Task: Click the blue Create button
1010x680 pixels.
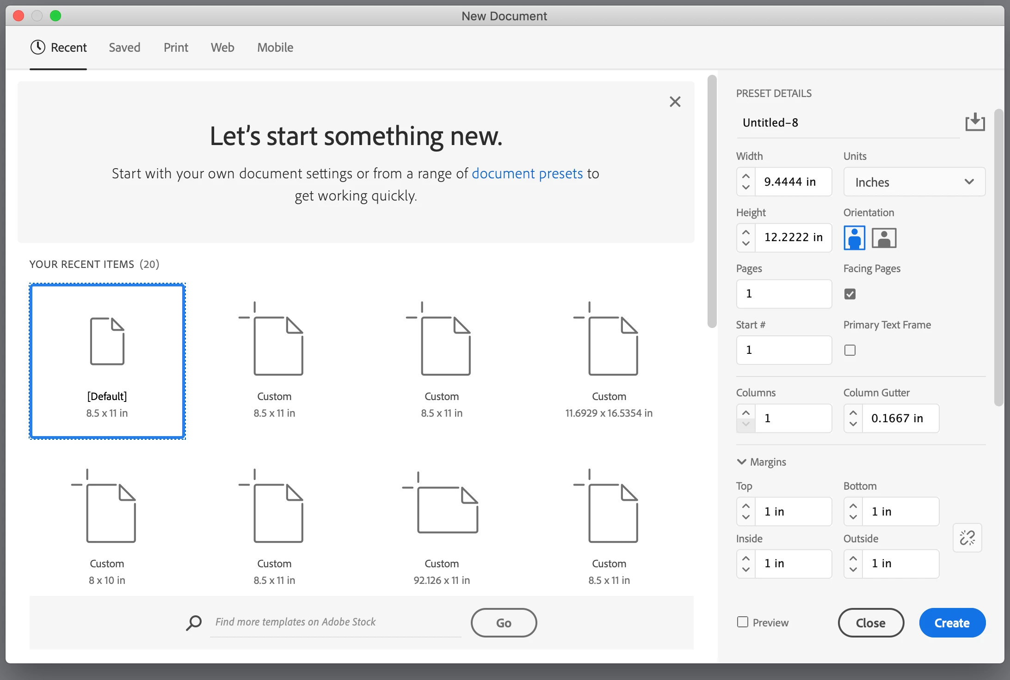Action: coord(952,623)
